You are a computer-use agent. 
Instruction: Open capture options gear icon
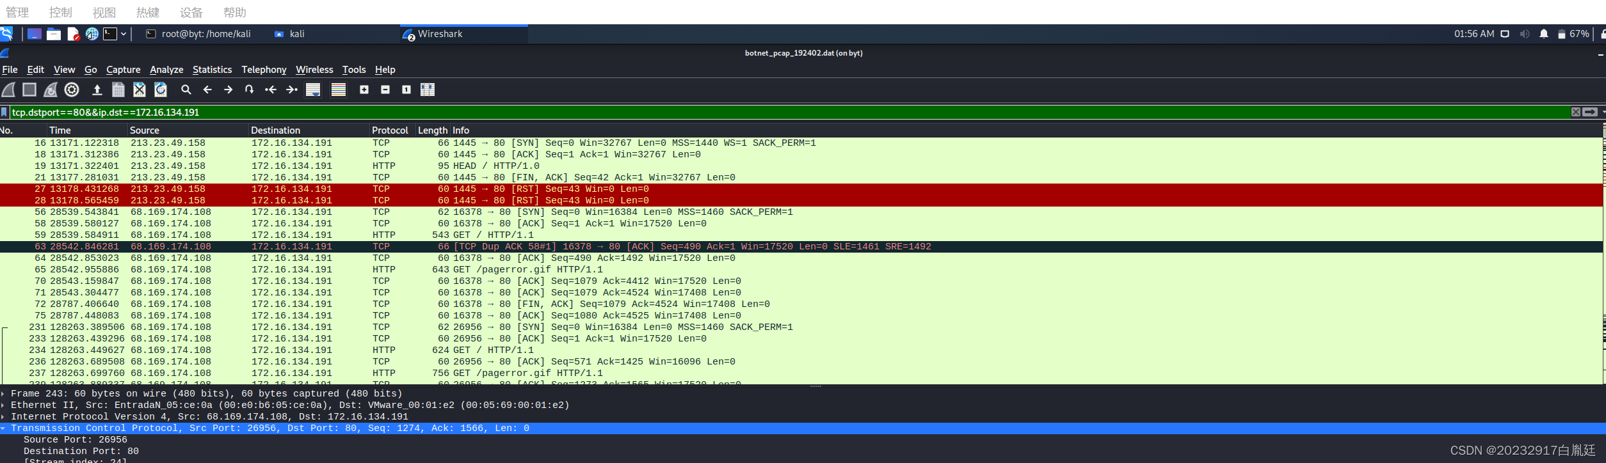72,90
